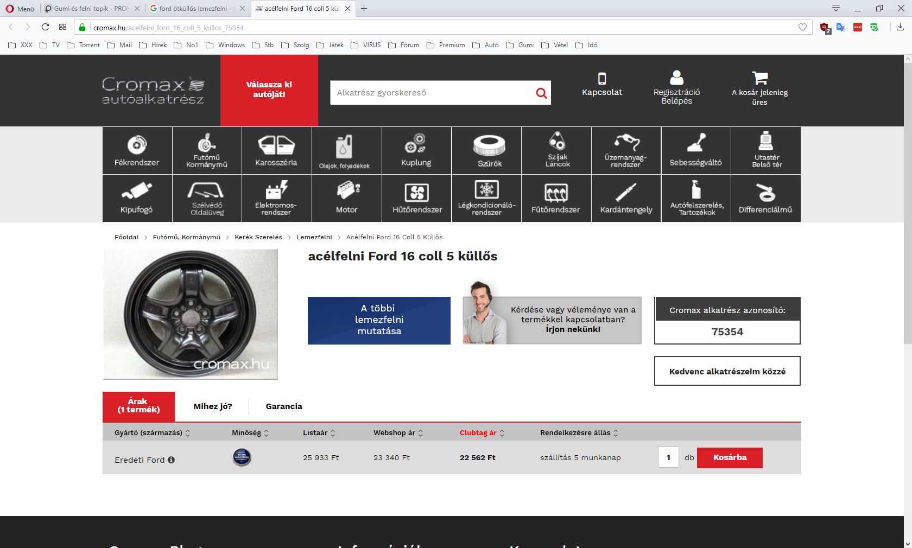Sort by Listaár column
Image resolution: width=912 pixels, height=548 pixels.
pos(319,432)
